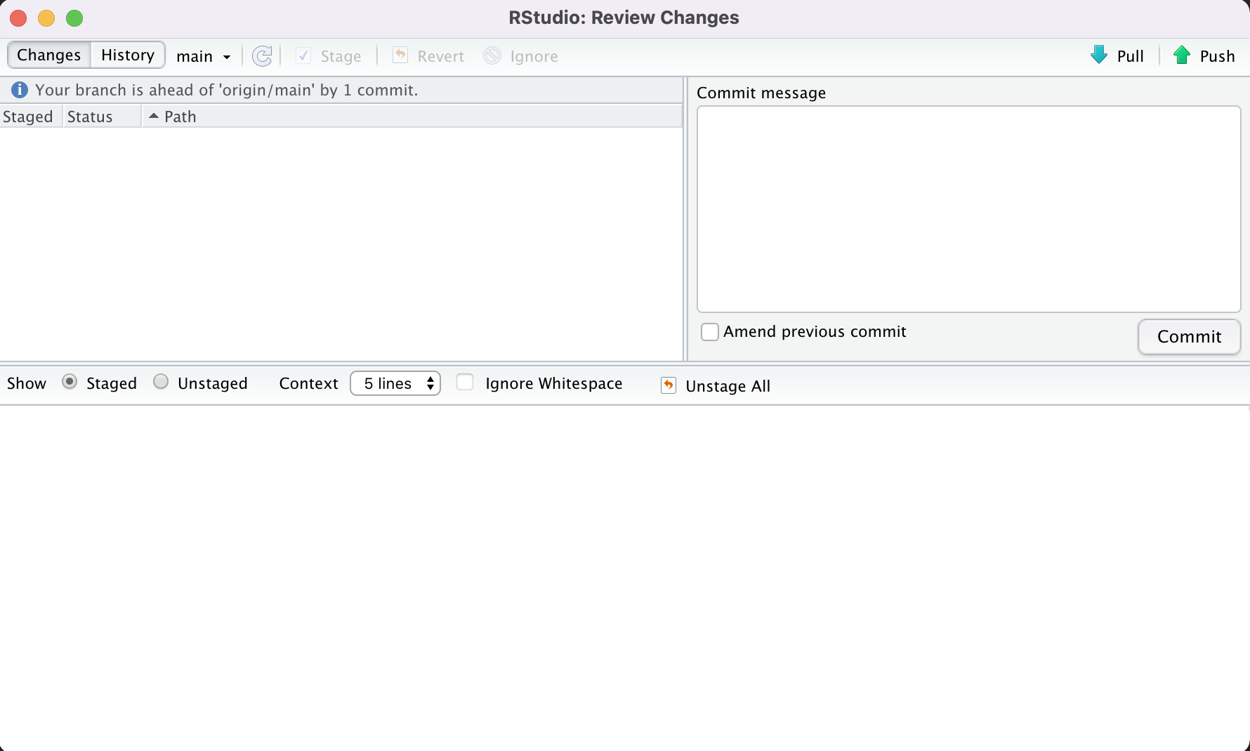Switch to the Changes tab
Image resolution: width=1250 pixels, height=751 pixels.
pyautogui.click(x=49, y=55)
